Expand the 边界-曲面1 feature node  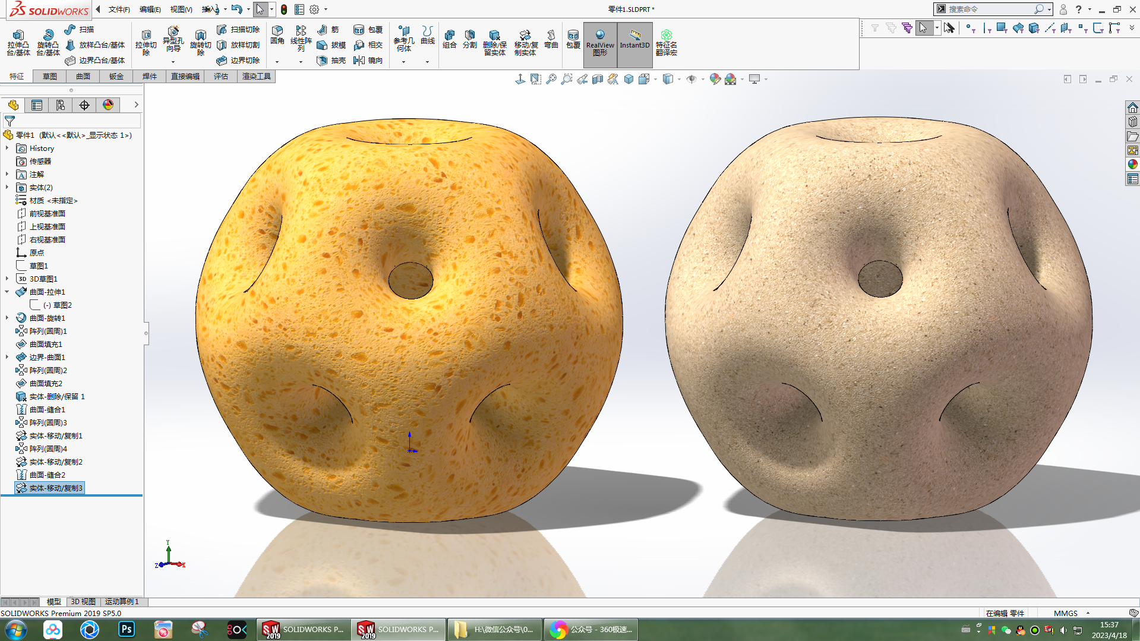tap(7, 357)
